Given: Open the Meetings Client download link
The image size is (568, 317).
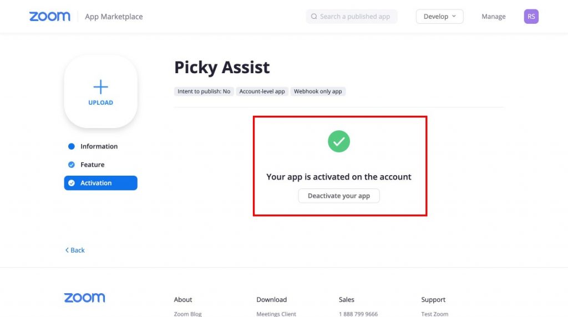Looking at the screenshot, I should (276, 314).
